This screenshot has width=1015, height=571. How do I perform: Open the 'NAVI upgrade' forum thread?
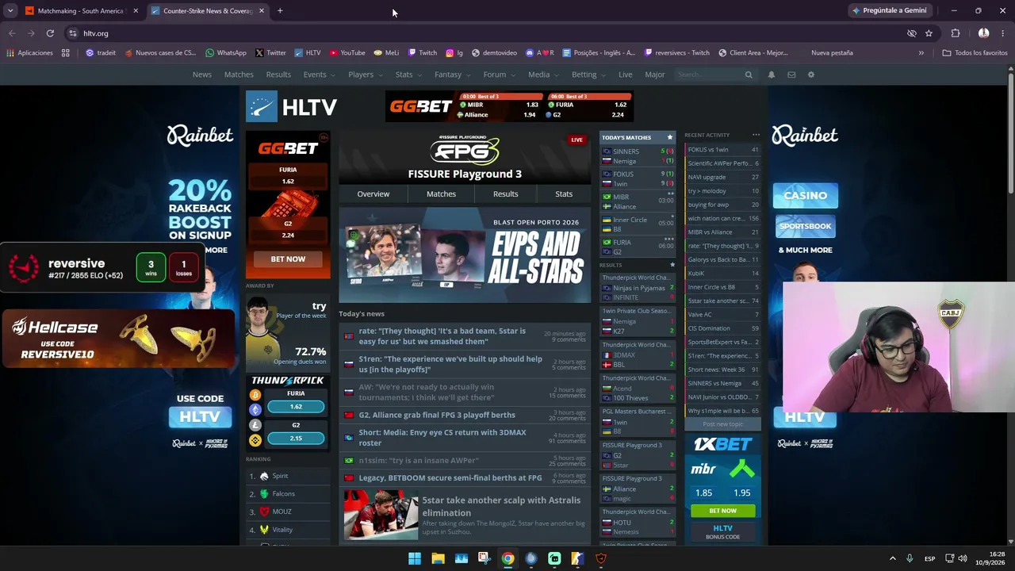[722, 177]
